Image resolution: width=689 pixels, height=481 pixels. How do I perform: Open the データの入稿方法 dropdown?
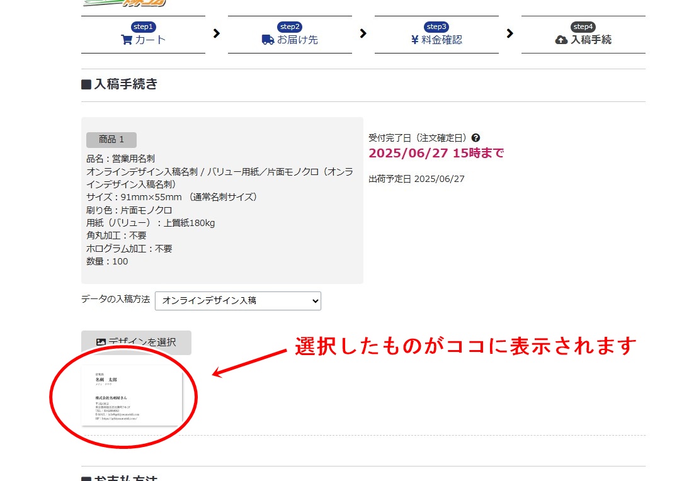point(238,300)
